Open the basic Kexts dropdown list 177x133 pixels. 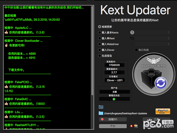153,32
